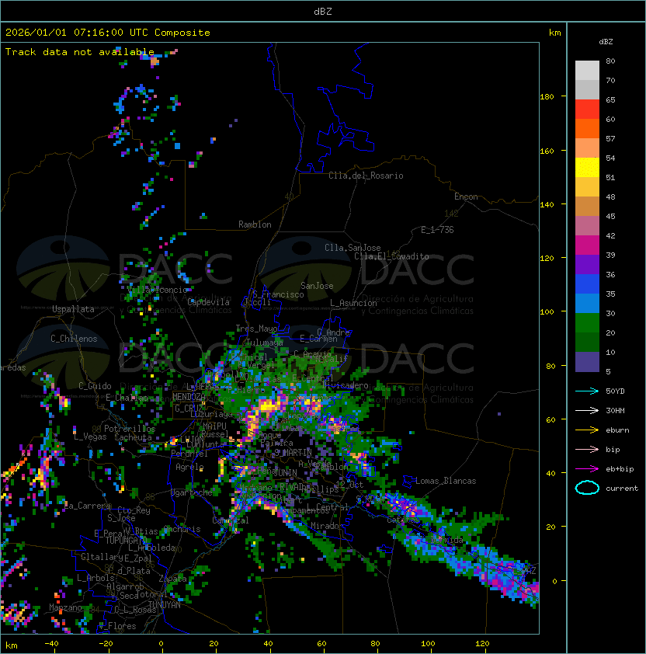Click the Ugarteche label

[192, 492]
